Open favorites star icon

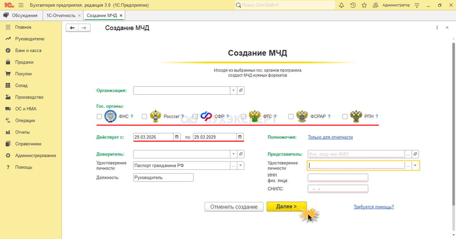pyautogui.click(x=364, y=5)
